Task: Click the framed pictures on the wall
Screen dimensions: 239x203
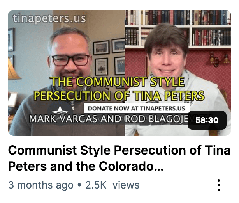Action: tap(109, 57)
